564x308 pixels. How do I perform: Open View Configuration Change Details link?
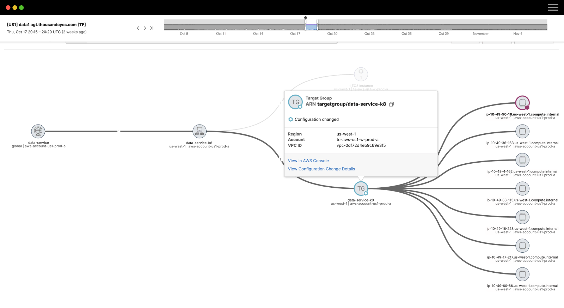pyautogui.click(x=321, y=169)
